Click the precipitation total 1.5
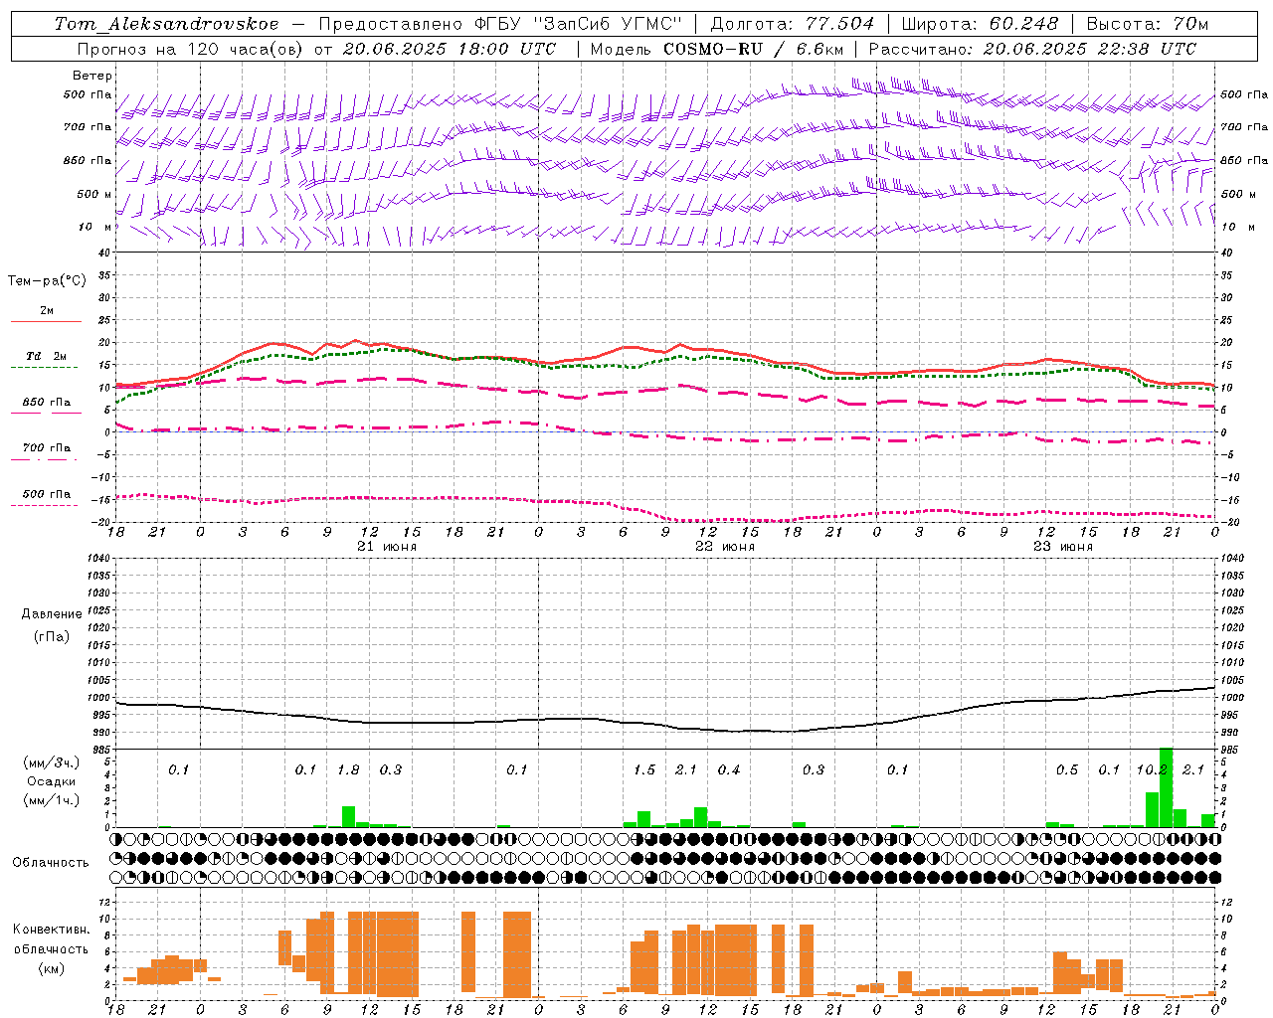 (644, 770)
